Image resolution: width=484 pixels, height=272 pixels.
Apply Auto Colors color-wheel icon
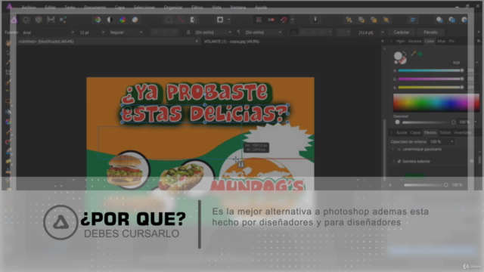point(123,20)
